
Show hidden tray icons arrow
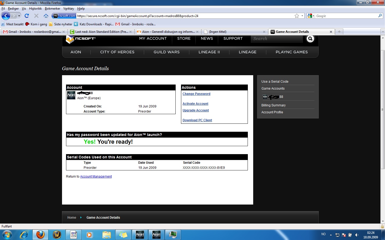(331, 235)
